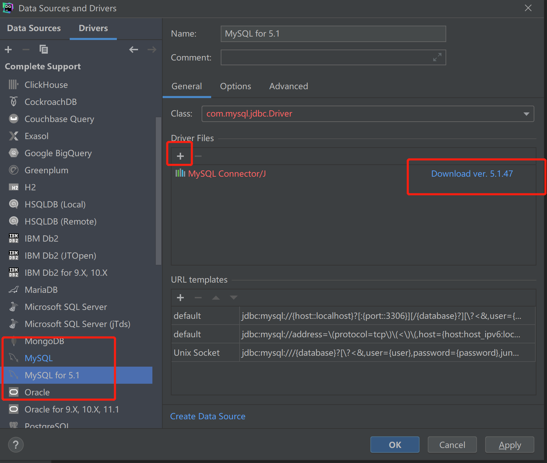Move the URL template down
This screenshot has height=463, width=547.
click(233, 298)
